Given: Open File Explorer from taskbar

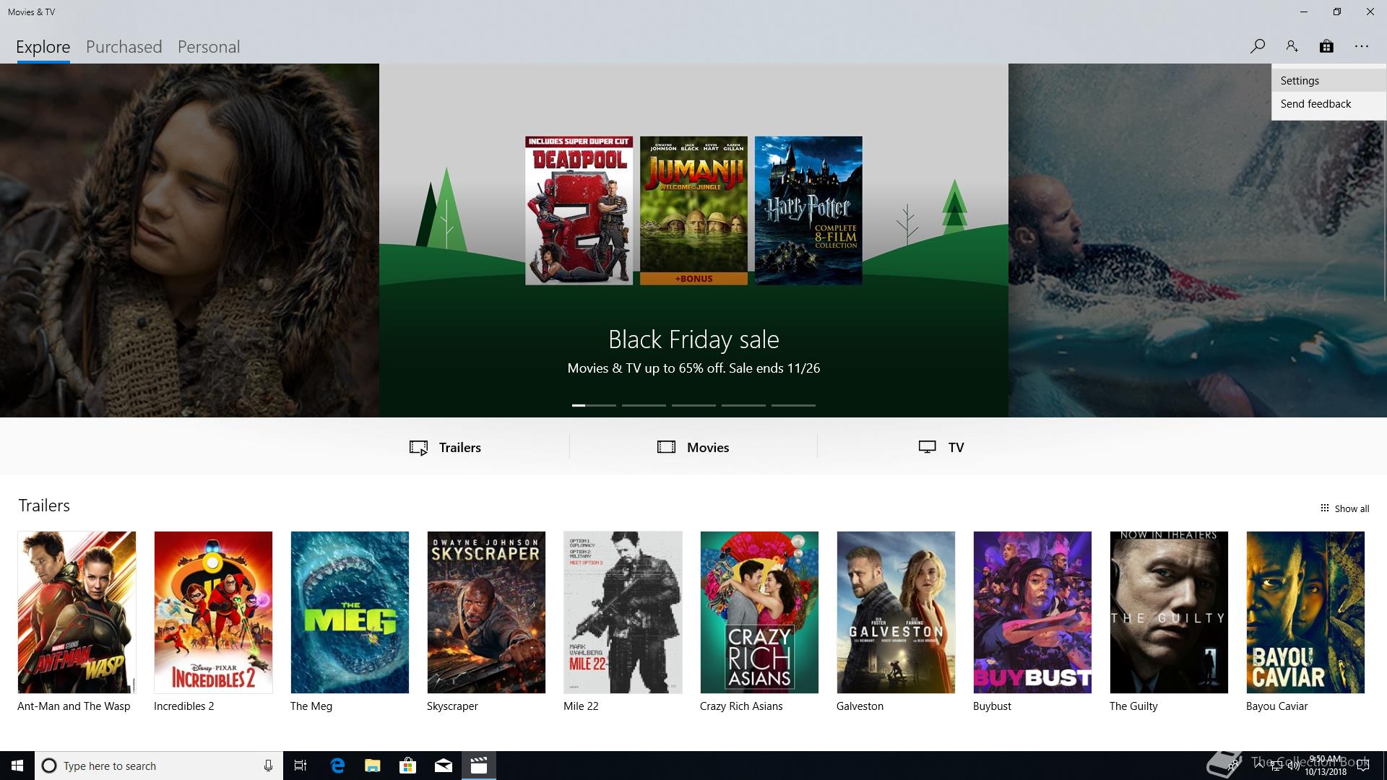Looking at the screenshot, I should pos(372,766).
